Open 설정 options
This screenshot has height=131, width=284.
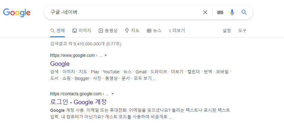(x=227, y=31)
